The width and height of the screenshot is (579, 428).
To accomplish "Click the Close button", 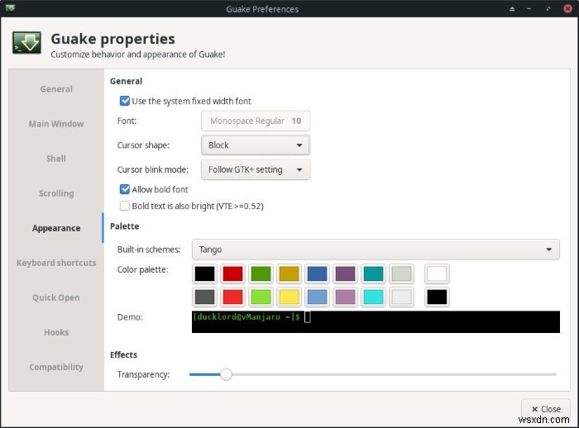I will click(546, 409).
